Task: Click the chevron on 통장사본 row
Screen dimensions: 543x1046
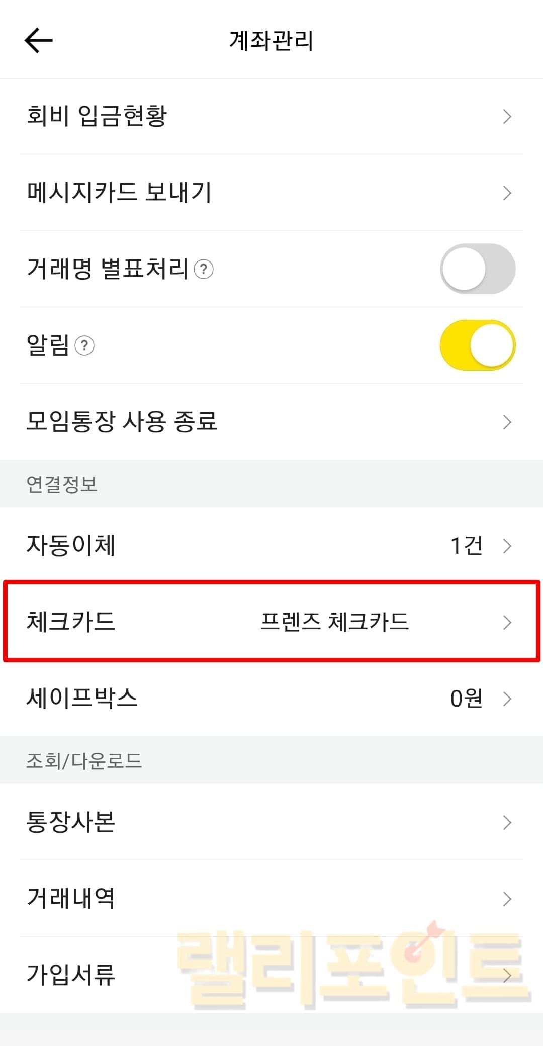Action: click(x=507, y=822)
